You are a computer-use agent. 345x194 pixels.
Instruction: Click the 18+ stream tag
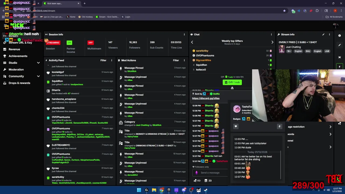[289, 51]
